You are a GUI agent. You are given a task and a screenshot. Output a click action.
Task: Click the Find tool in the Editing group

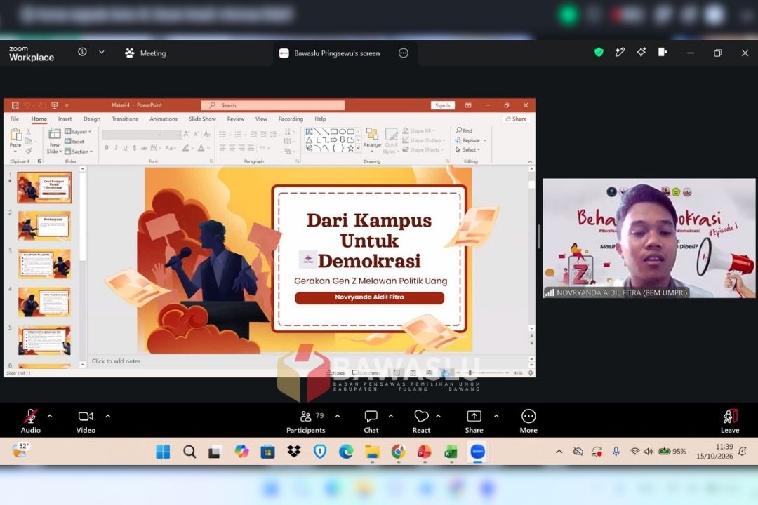(464, 130)
